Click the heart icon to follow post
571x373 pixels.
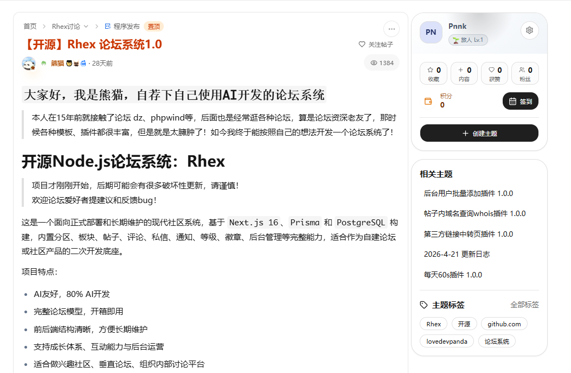pos(362,44)
